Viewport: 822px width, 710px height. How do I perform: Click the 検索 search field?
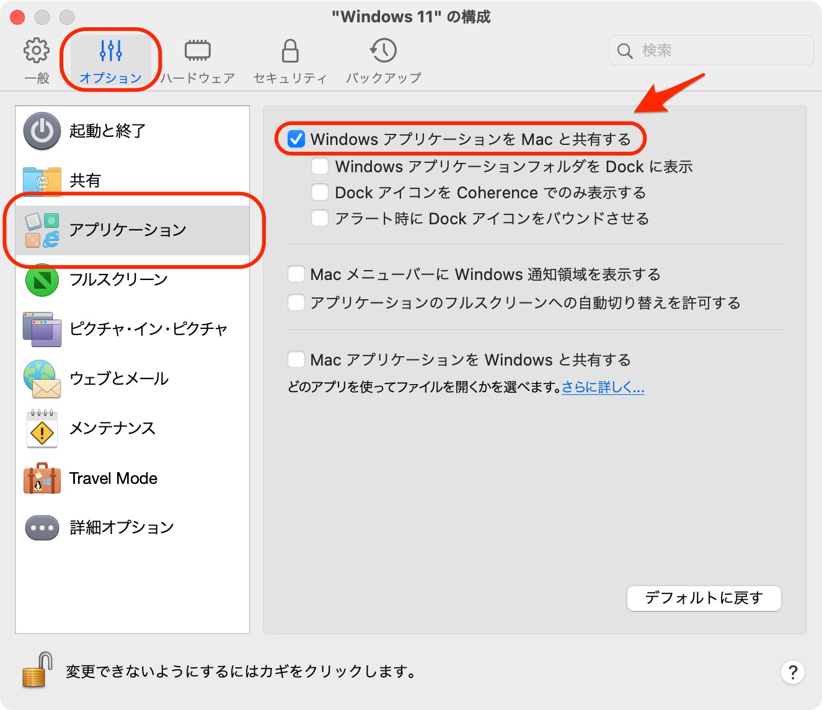click(x=712, y=50)
